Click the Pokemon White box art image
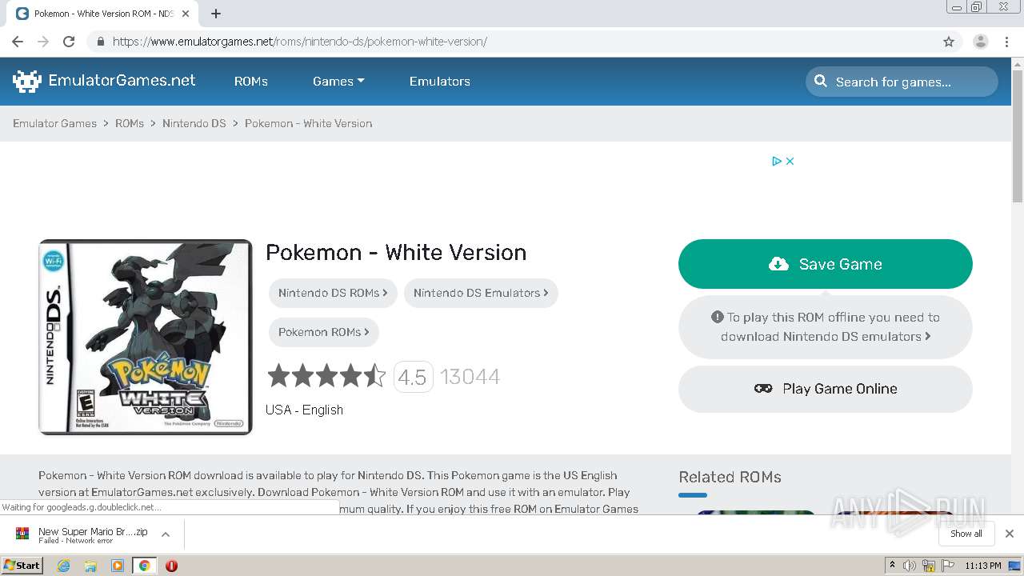The image size is (1024, 576). point(146,337)
